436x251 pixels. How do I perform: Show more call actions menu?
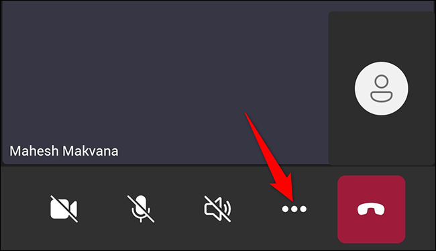tap(294, 209)
